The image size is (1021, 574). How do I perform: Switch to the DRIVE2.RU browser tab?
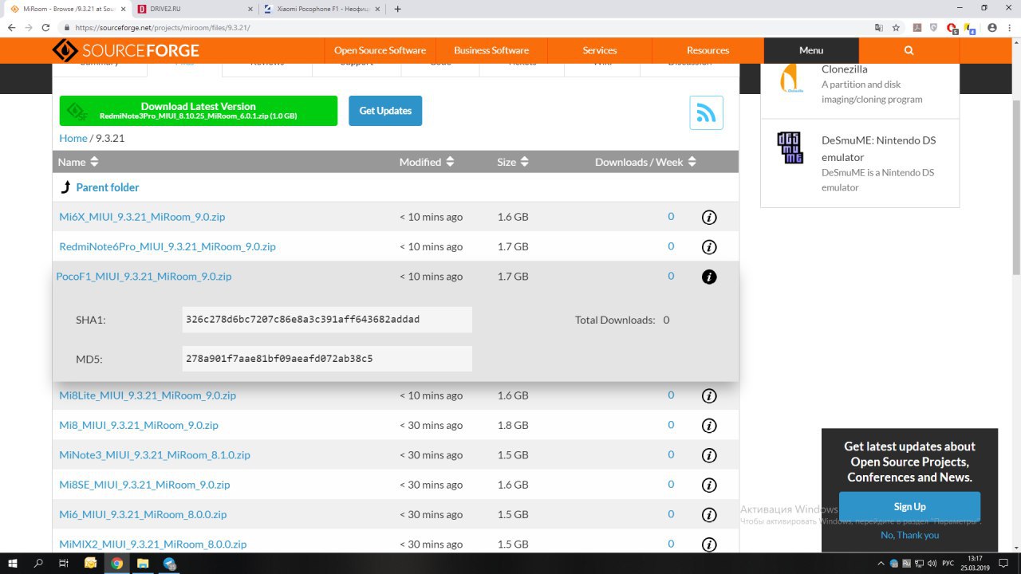[x=193, y=9]
